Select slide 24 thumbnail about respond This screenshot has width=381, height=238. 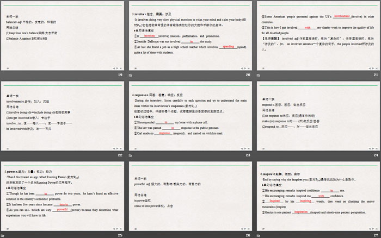(x=318, y=116)
